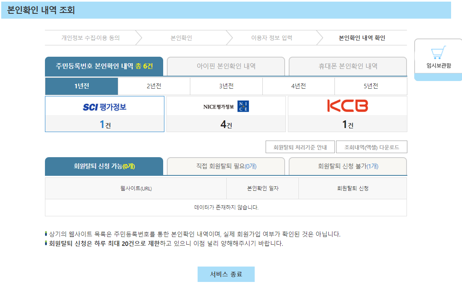Viewport: 462px width, 286px height.
Task: Click the 웹사이트(URL) column header
Action: 136,188
